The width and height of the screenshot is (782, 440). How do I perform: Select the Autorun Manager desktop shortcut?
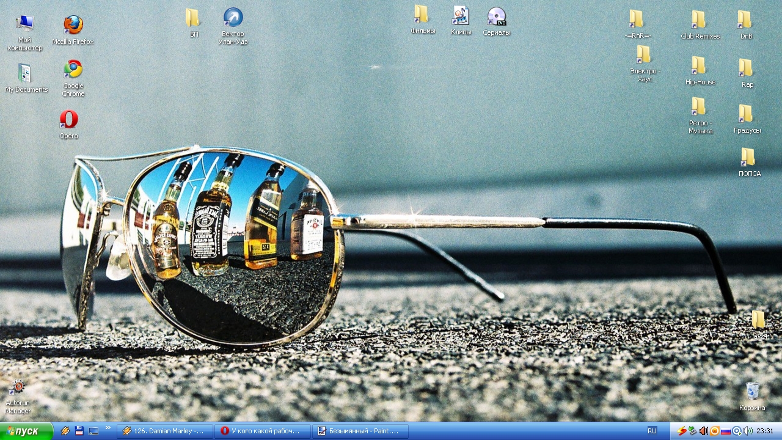coord(18,387)
